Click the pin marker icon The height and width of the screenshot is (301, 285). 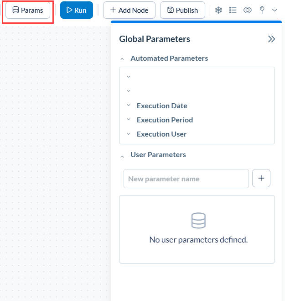coord(262,10)
